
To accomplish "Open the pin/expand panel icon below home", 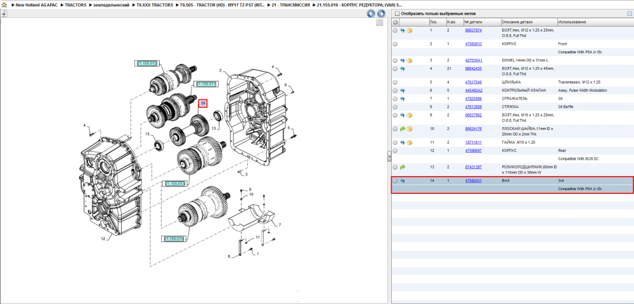I will coord(4,13).
